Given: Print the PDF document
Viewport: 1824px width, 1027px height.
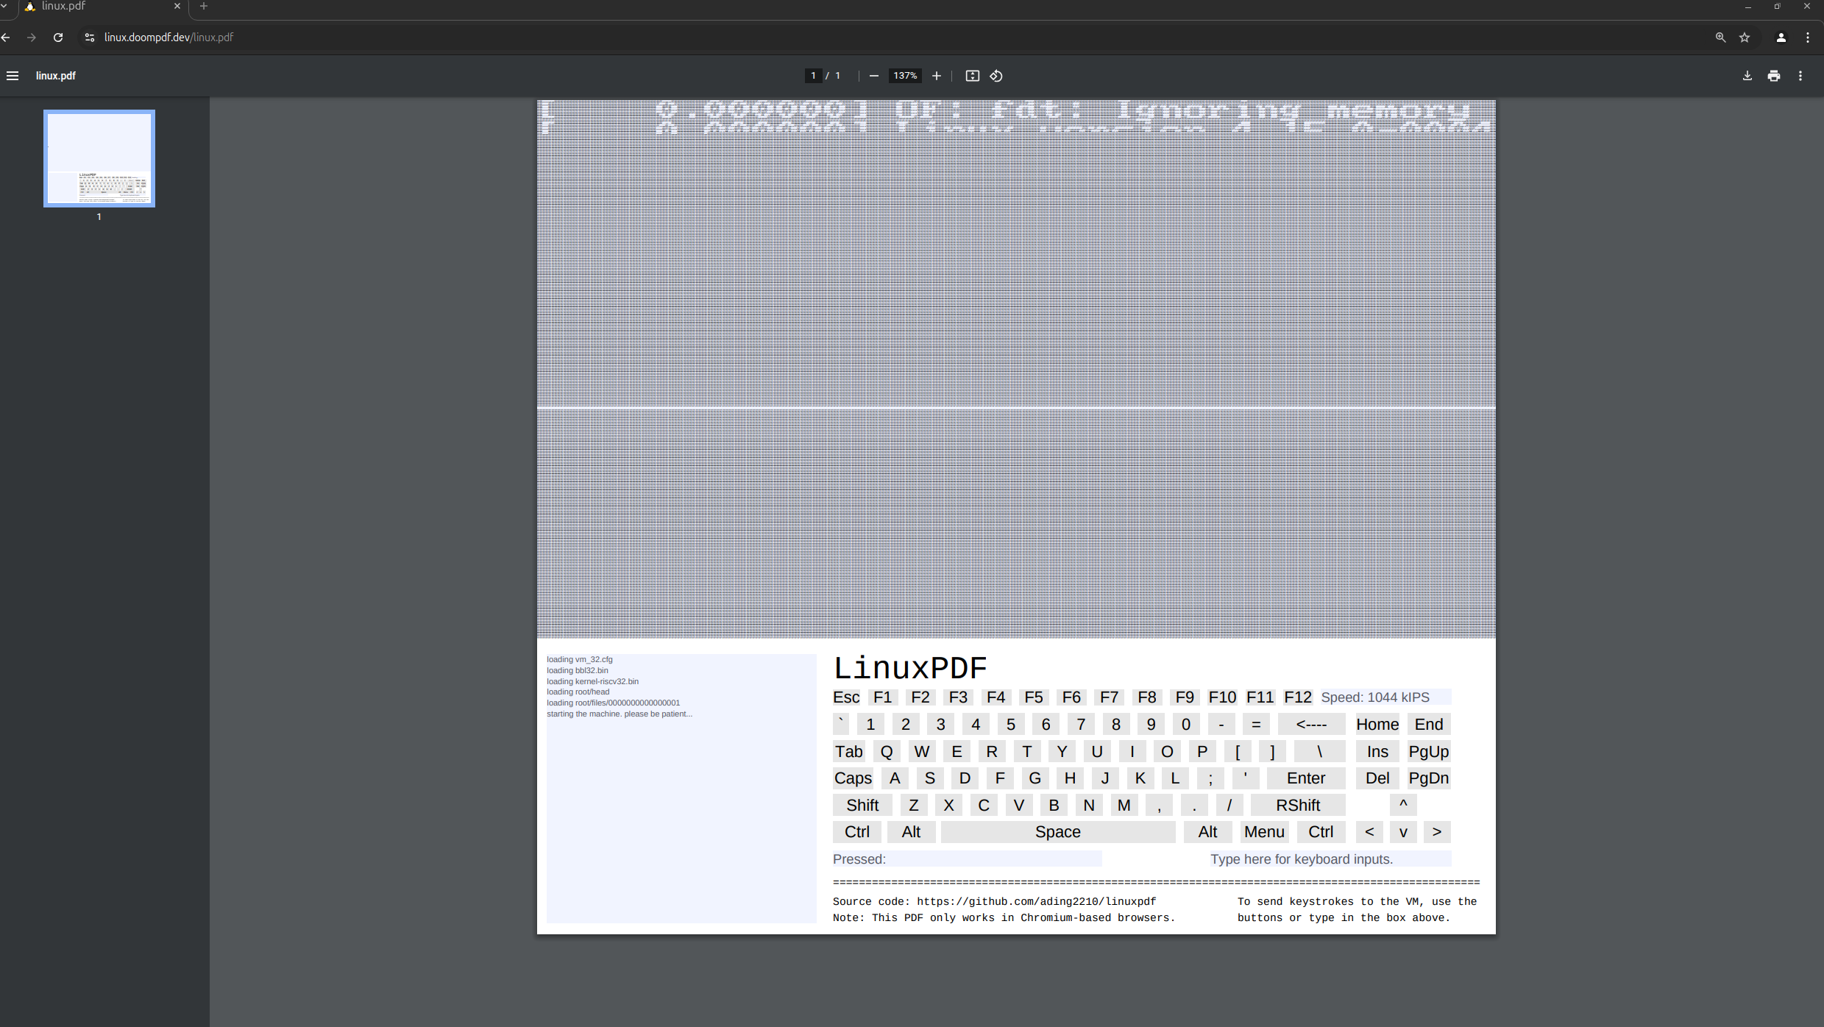Looking at the screenshot, I should click(1773, 75).
